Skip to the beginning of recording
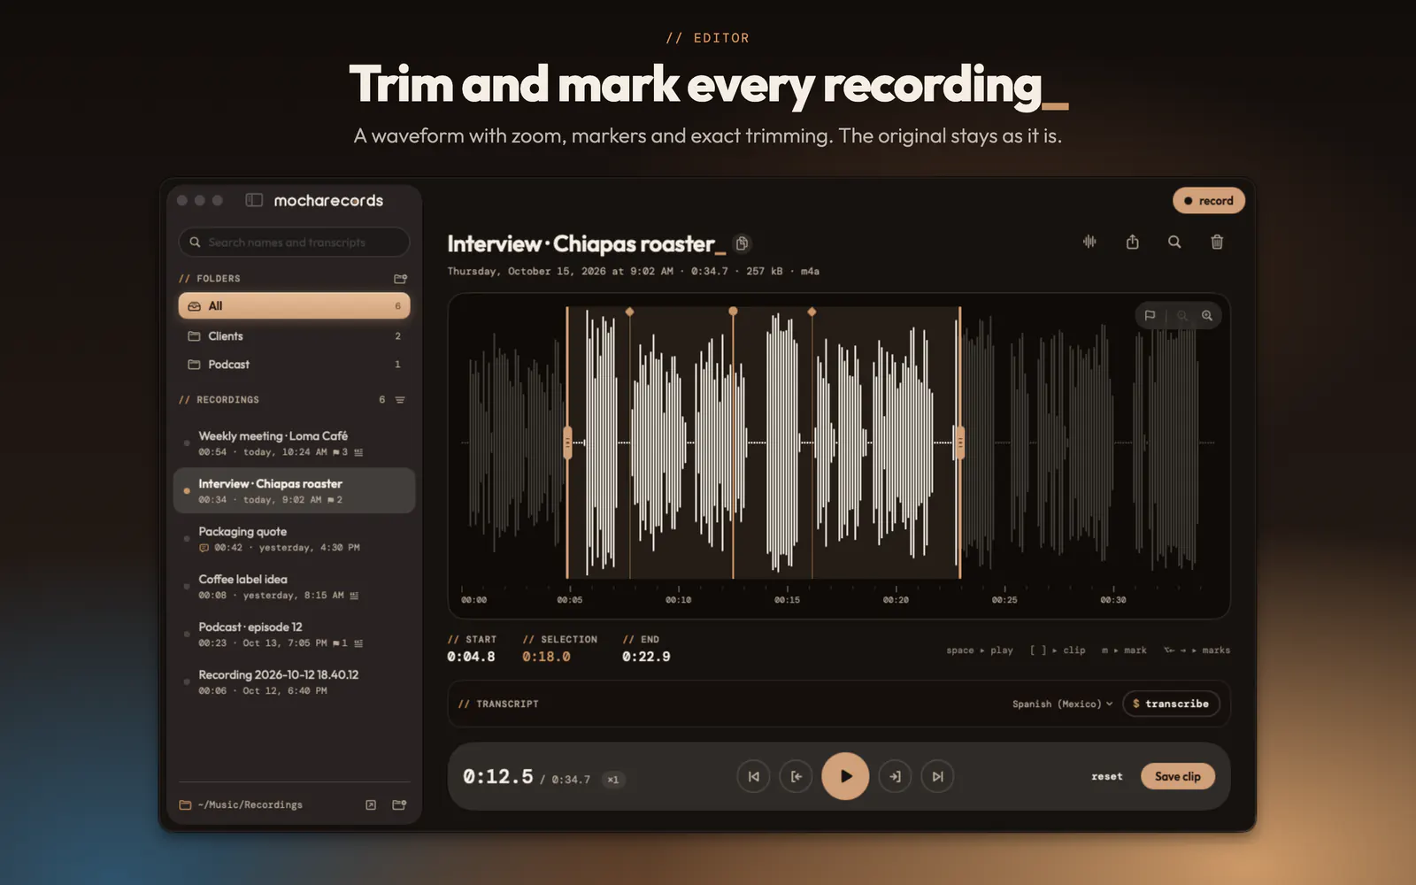The image size is (1416, 885). (753, 776)
